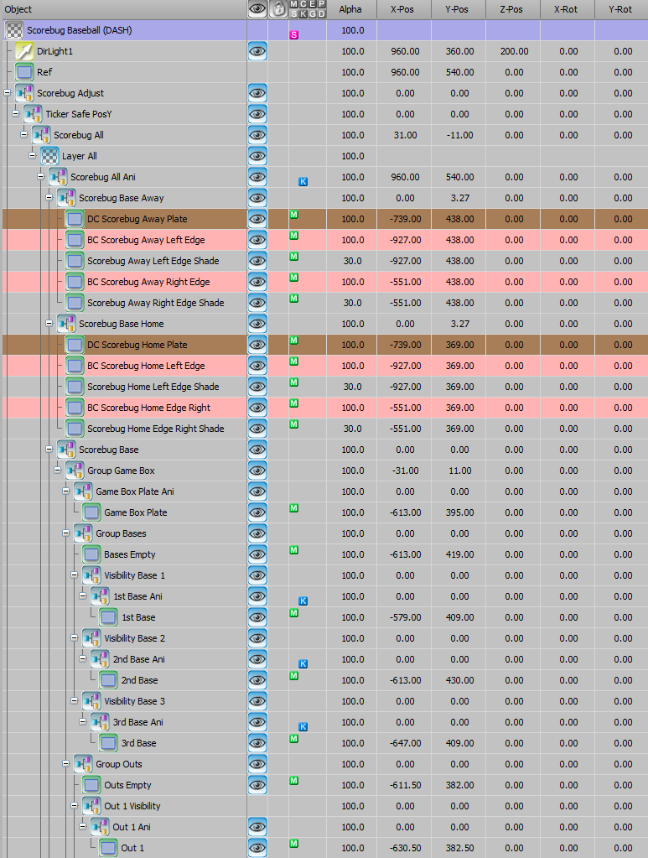Collapse the Scorebug Base Away group
The image size is (648, 858).
(49, 198)
